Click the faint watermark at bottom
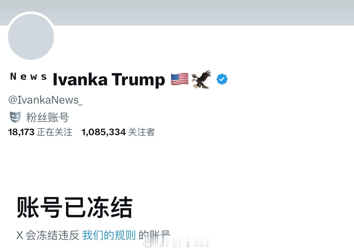 (176, 244)
